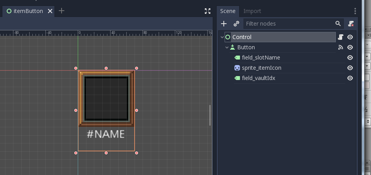The width and height of the screenshot is (371, 175).
Task: Toggle sprite_itemIcon visibility
Action: pyautogui.click(x=350, y=68)
